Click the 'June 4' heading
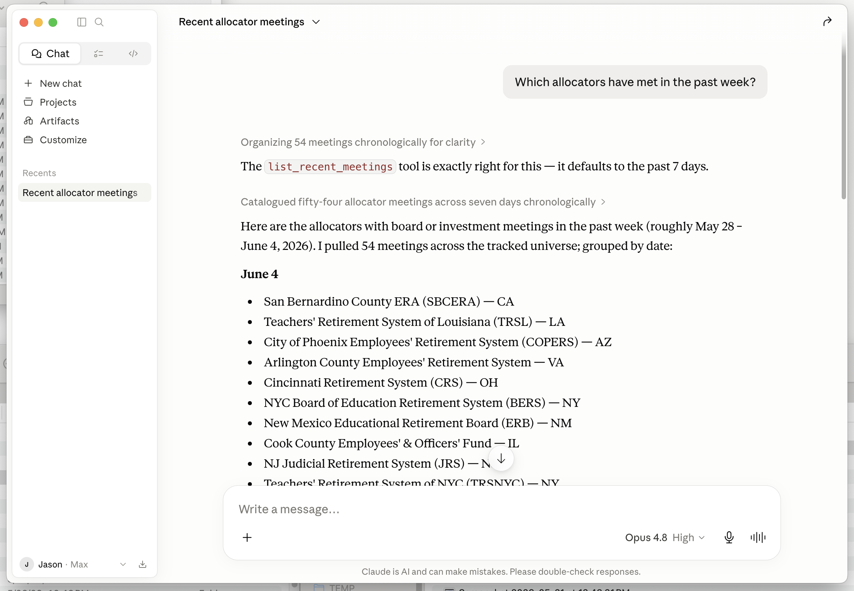The height and width of the screenshot is (591, 854). point(259,274)
